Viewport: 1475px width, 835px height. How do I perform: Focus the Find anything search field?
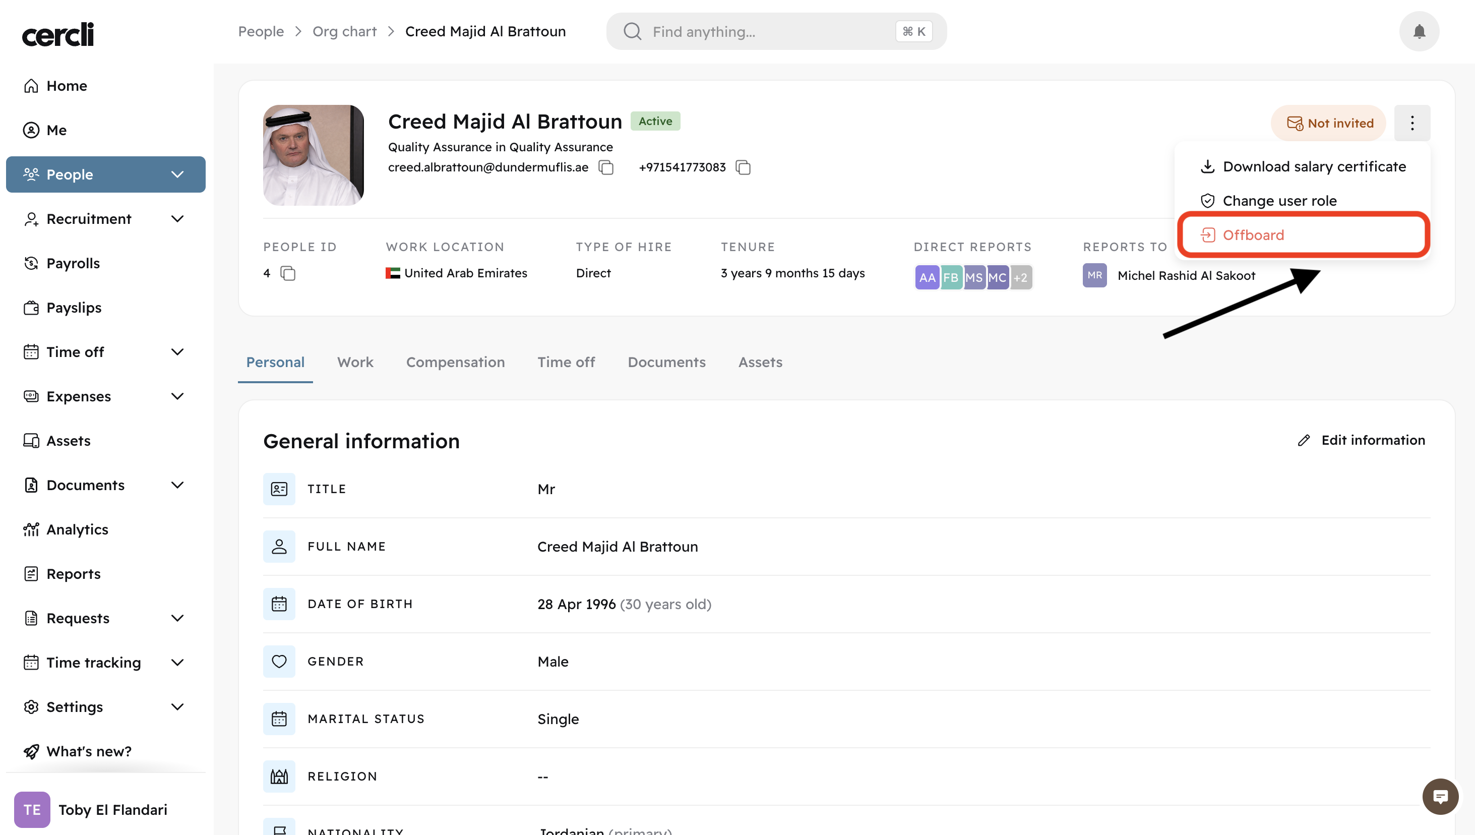pyautogui.click(x=776, y=32)
